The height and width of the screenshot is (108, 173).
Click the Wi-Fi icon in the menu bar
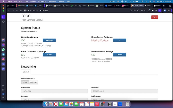click(142, 2)
